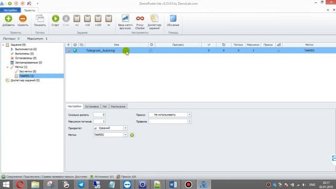
Task: Select Диспетчер заданий (0) in the tree
Action: point(25,80)
